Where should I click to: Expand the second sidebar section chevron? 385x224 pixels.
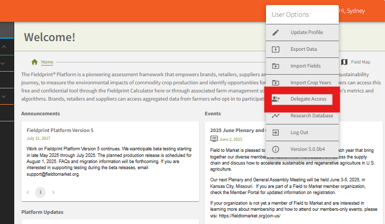coord(4,63)
